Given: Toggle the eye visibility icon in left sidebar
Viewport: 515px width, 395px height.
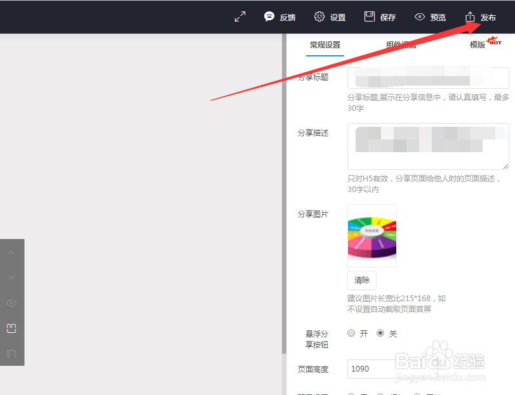Looking at the screenshot, I should pos(11,303).
